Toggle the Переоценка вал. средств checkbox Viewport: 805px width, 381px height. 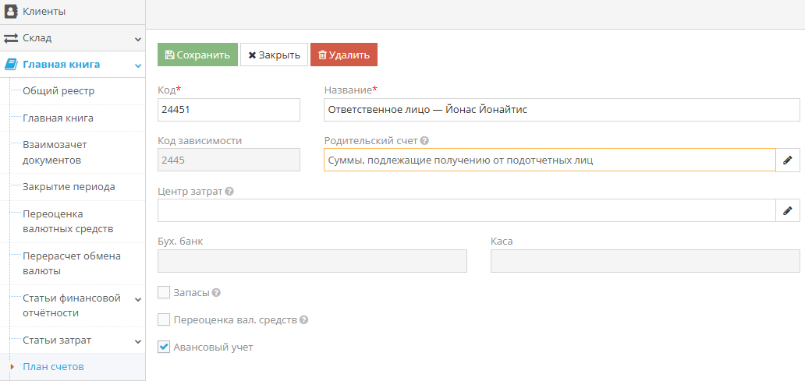(x=164, y=319)
